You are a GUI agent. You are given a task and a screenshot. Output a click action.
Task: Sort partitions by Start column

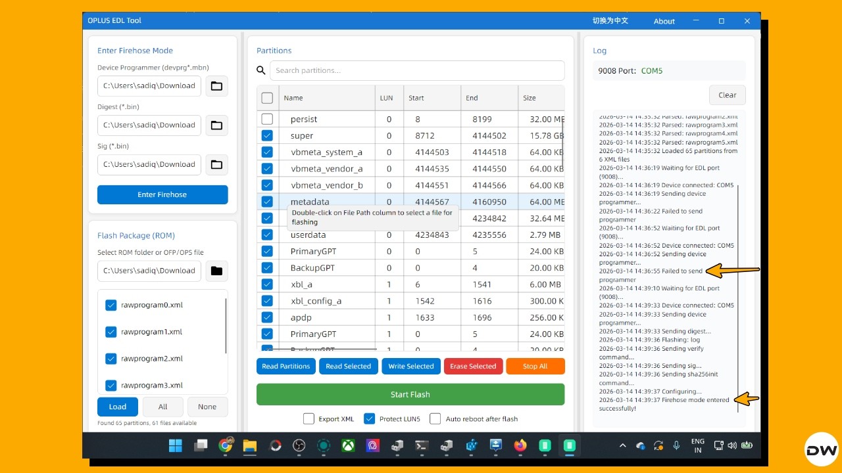coord(432,98)
